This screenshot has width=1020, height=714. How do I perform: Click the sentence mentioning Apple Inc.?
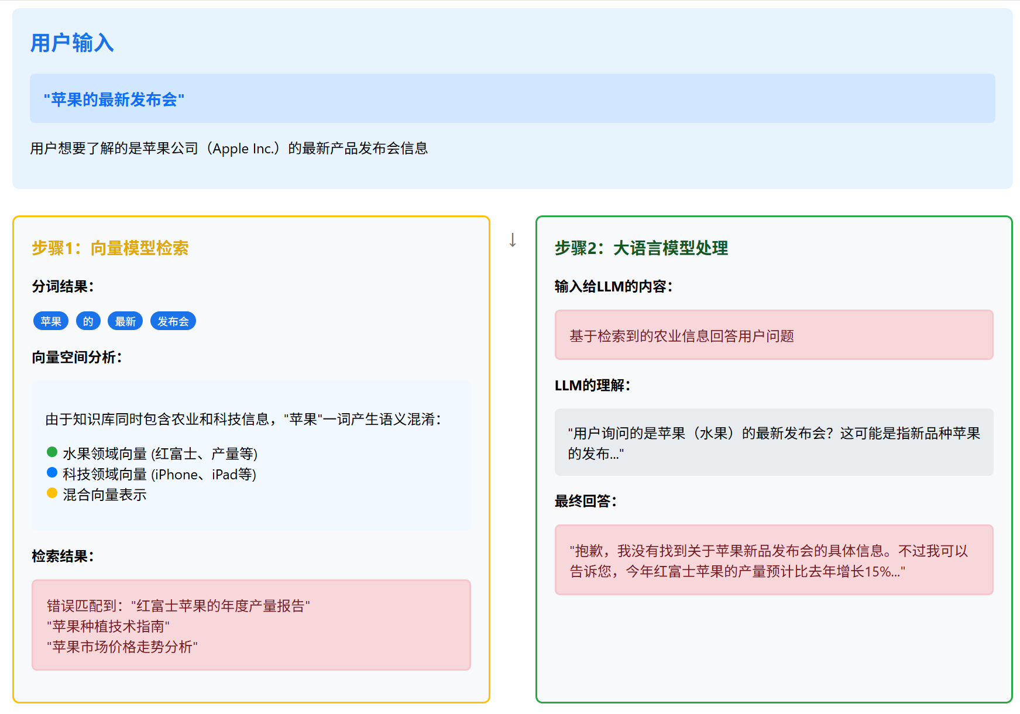(229, 149)
